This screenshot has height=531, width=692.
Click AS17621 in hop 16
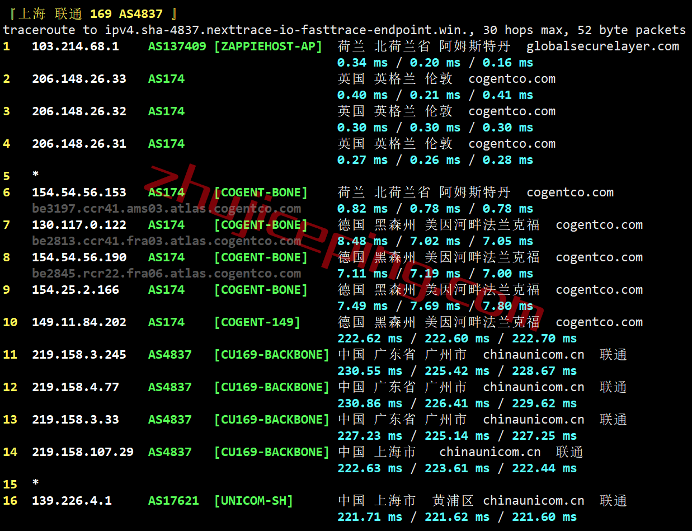[173, 501]
